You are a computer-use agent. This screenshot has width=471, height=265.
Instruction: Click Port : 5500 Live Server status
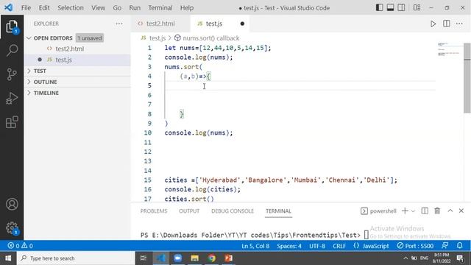click(415, 246)
